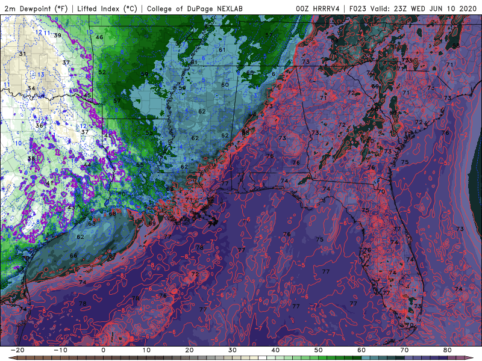Click the dewpoint value 39 on the map
Screen dimensions: 482x361
coord(57,35)
